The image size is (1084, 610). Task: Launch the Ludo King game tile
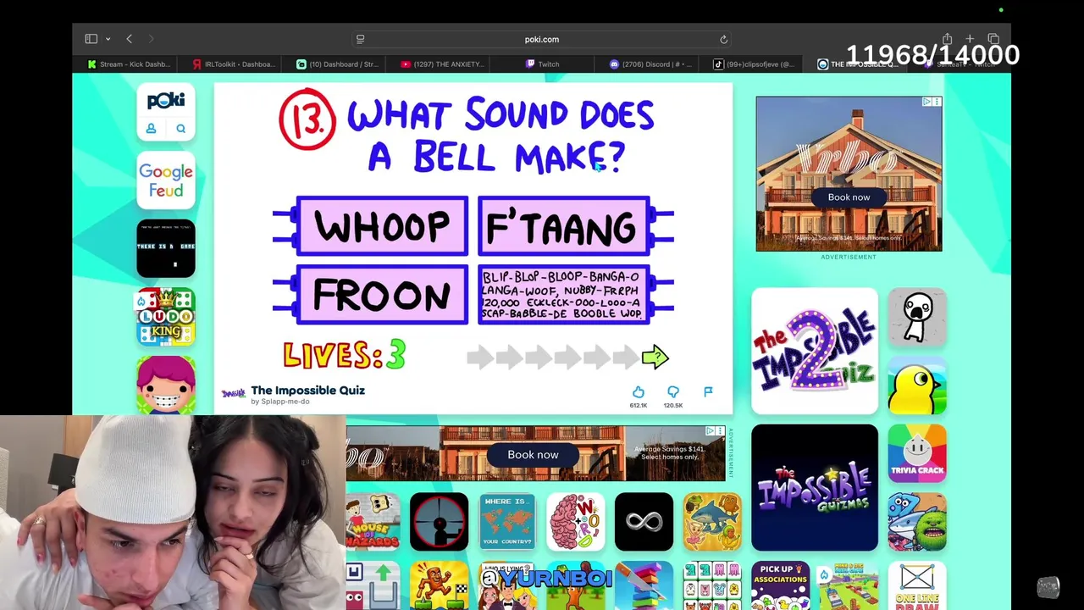point(166,317)
